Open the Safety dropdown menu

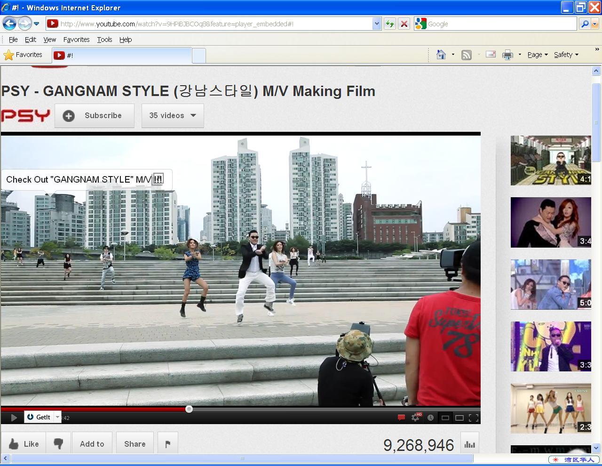(x=566, y=55)
